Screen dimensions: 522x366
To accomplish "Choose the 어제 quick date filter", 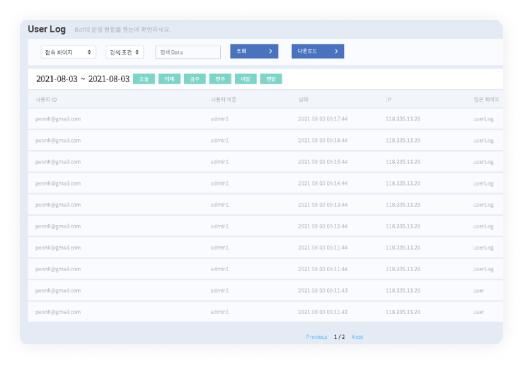I will pos(169,79).
